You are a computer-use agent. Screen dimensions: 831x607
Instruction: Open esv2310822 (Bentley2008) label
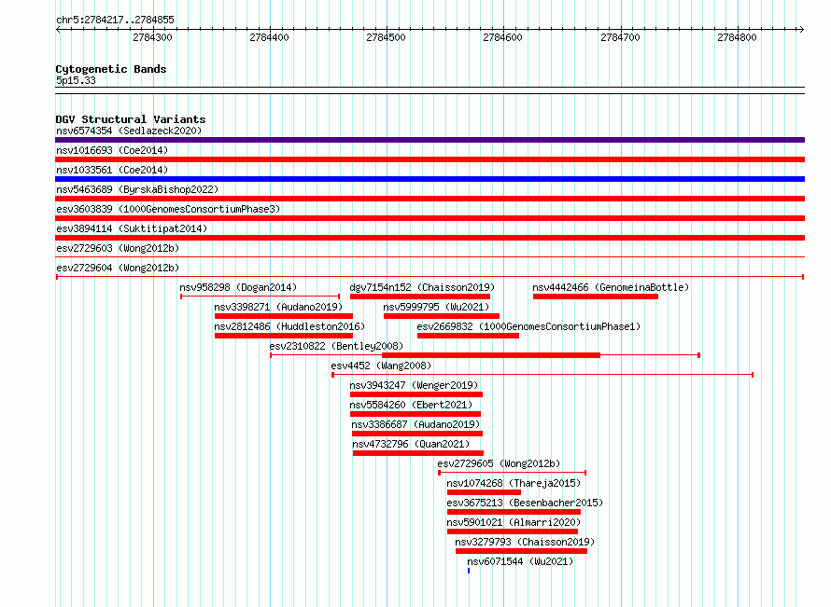point(336,346)
